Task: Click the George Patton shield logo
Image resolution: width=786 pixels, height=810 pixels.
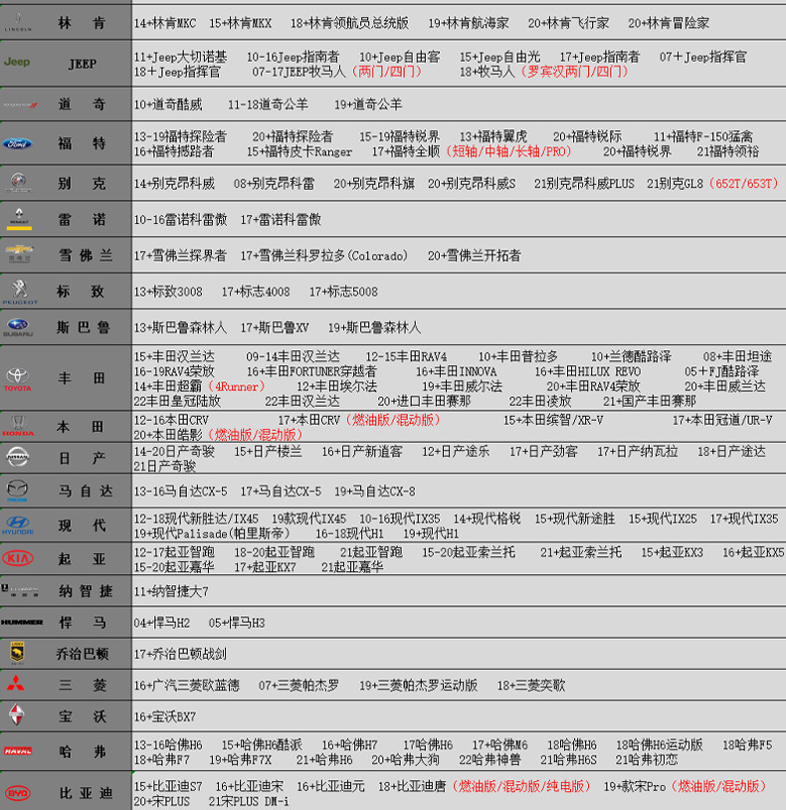Action: tap(17, 653)
